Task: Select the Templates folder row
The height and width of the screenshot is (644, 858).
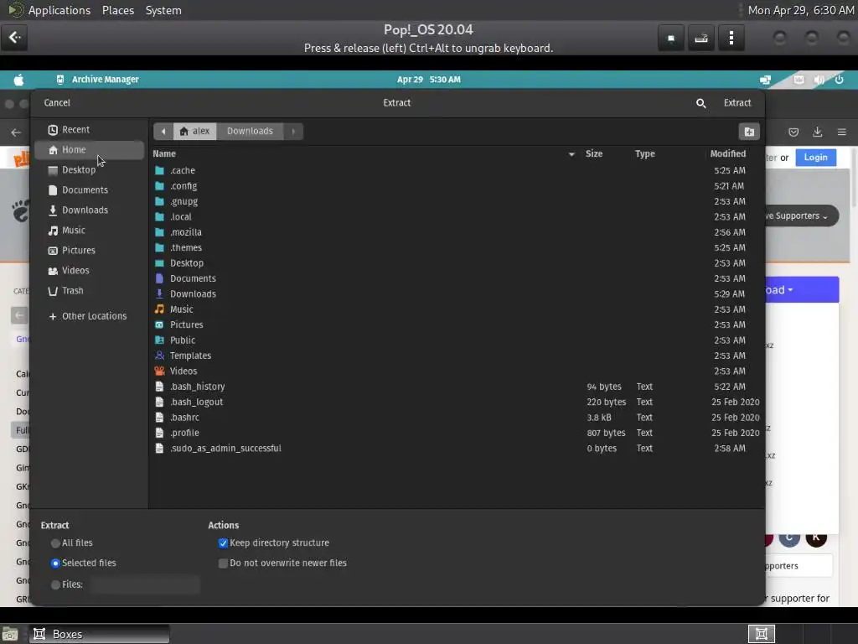Action: (x=456, y=356)
